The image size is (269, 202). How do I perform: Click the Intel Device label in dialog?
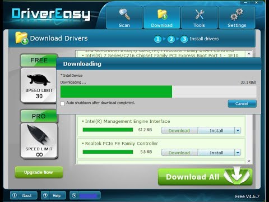click(x=71, y=75)
